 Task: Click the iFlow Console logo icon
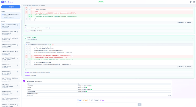click(x=2, y=2)
